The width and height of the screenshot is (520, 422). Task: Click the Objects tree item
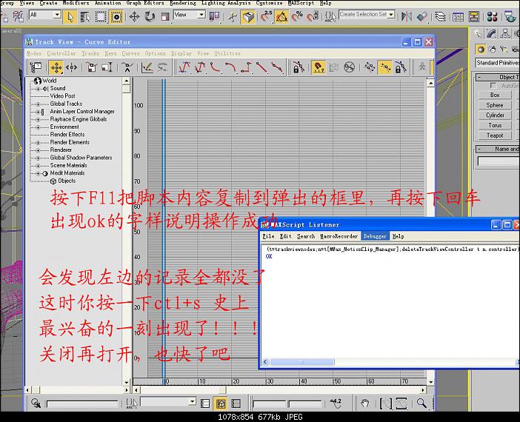point(67,181)
